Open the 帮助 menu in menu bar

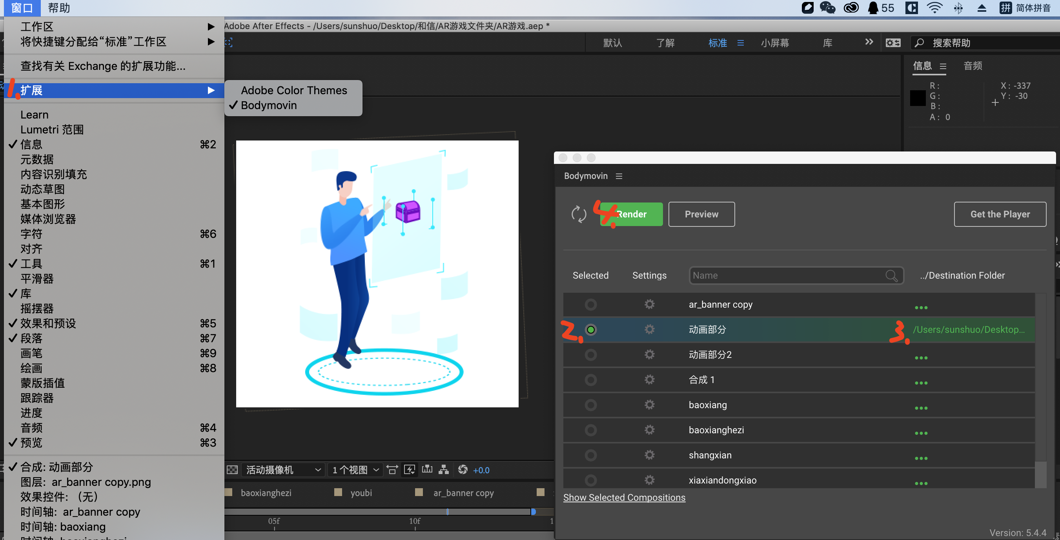pos(59,8)
